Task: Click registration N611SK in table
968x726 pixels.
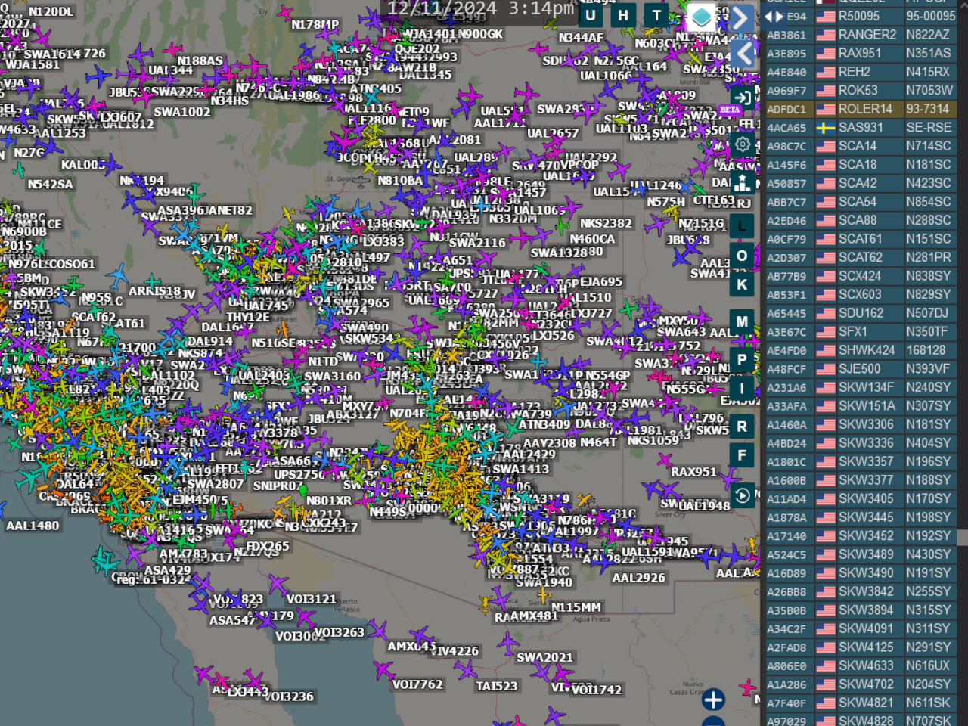Action: click(929, 703)
